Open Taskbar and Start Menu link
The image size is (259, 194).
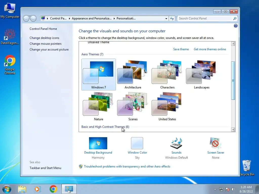(x=46, y=168)
